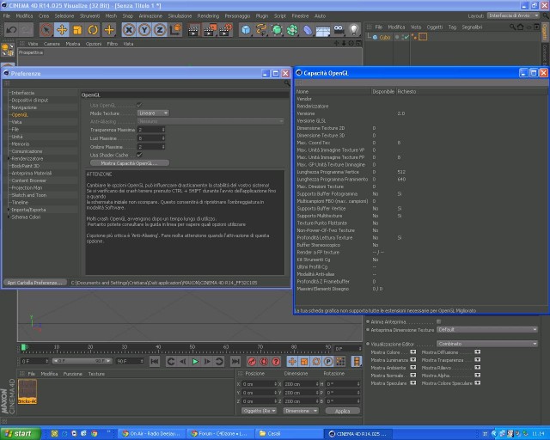Select the Bricks material thumbnail
This screenshot has height=440, width=550.
(x=27, y=391)
